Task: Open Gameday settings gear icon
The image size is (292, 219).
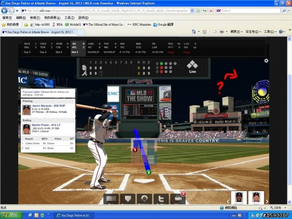Action: (x=266, y=61)
